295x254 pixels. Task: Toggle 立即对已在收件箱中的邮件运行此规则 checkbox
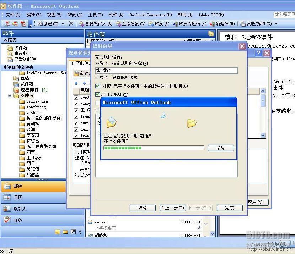[97, 86]
